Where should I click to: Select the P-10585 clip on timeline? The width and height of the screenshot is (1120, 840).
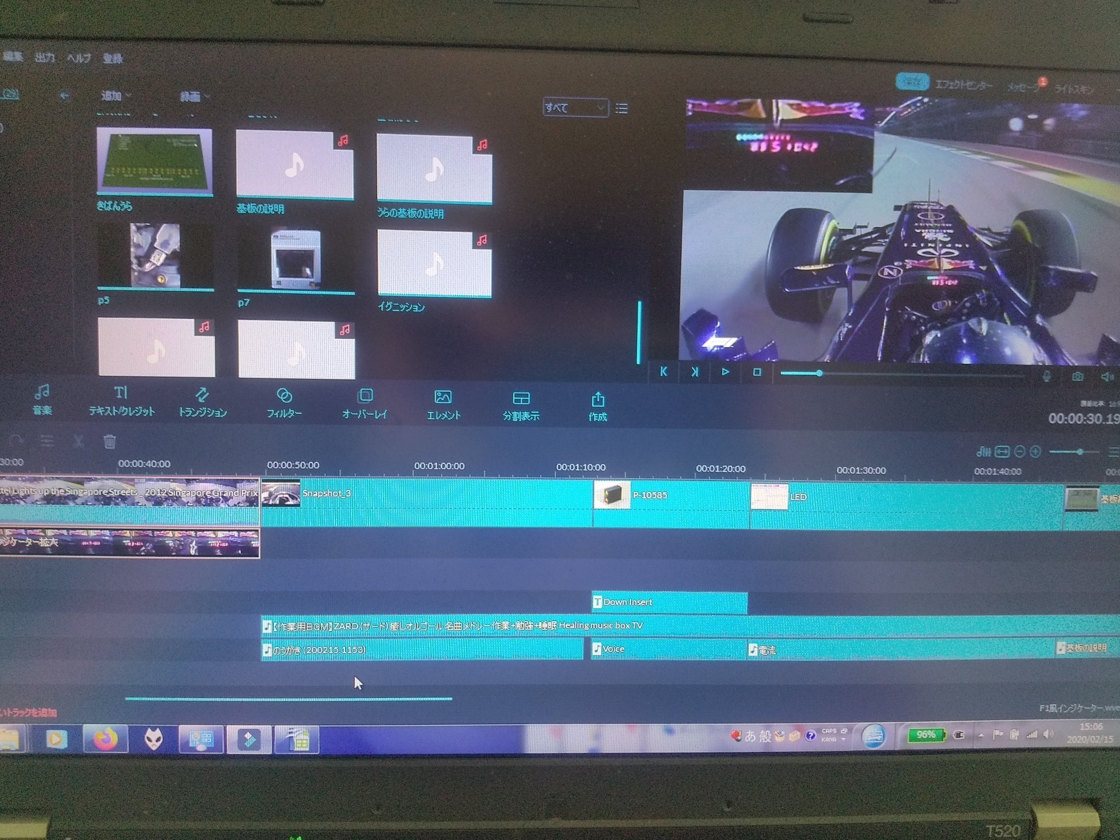671,504
